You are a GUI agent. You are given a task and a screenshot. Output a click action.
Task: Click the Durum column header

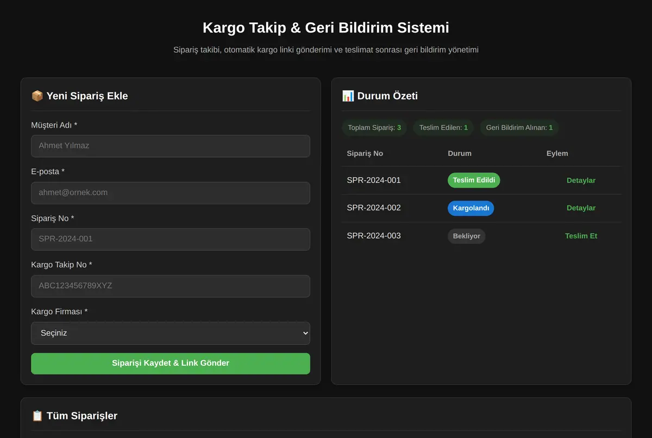coord(460,153)
